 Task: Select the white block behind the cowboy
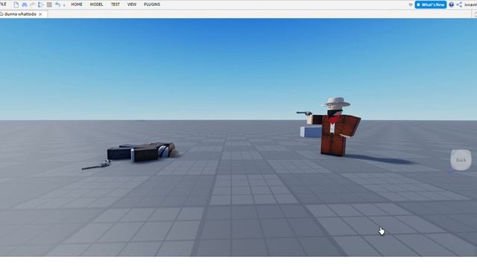(311, 132)
